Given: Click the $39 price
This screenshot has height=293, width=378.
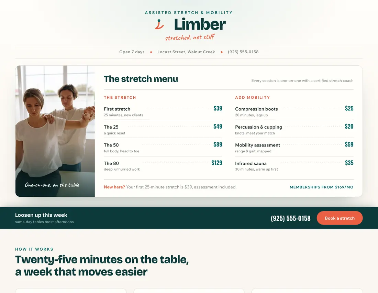Looking at the screenshot, I should tap(218, 108).
